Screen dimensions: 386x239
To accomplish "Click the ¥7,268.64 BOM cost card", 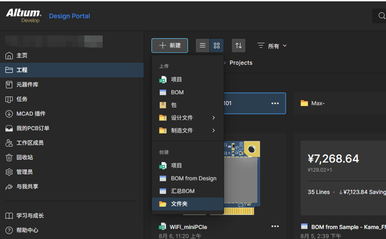I will click(343, 178).
